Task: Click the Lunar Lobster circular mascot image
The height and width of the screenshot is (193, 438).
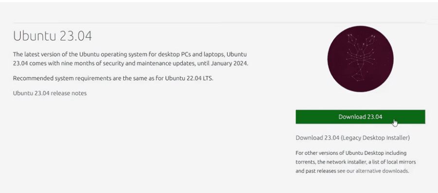Action: (360, 59)
